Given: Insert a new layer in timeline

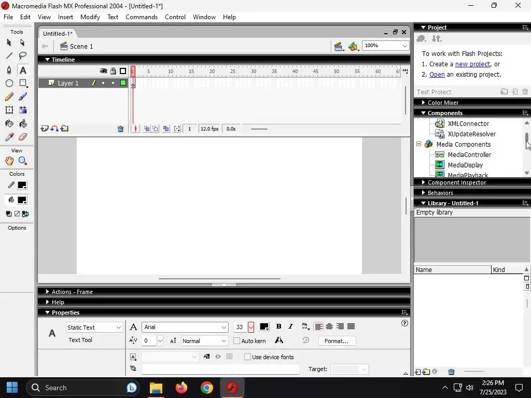Looking at the screenshot, I should pyautogui.click(x=45, y=129).
